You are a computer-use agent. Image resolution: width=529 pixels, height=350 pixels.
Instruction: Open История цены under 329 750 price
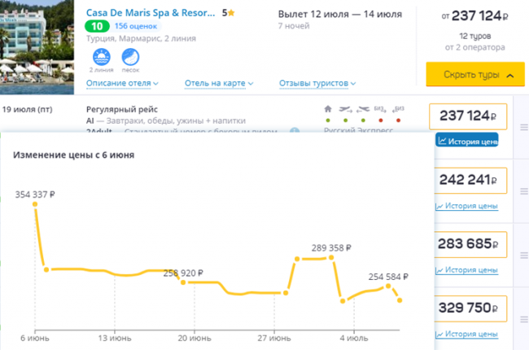(x=467, y=334)
